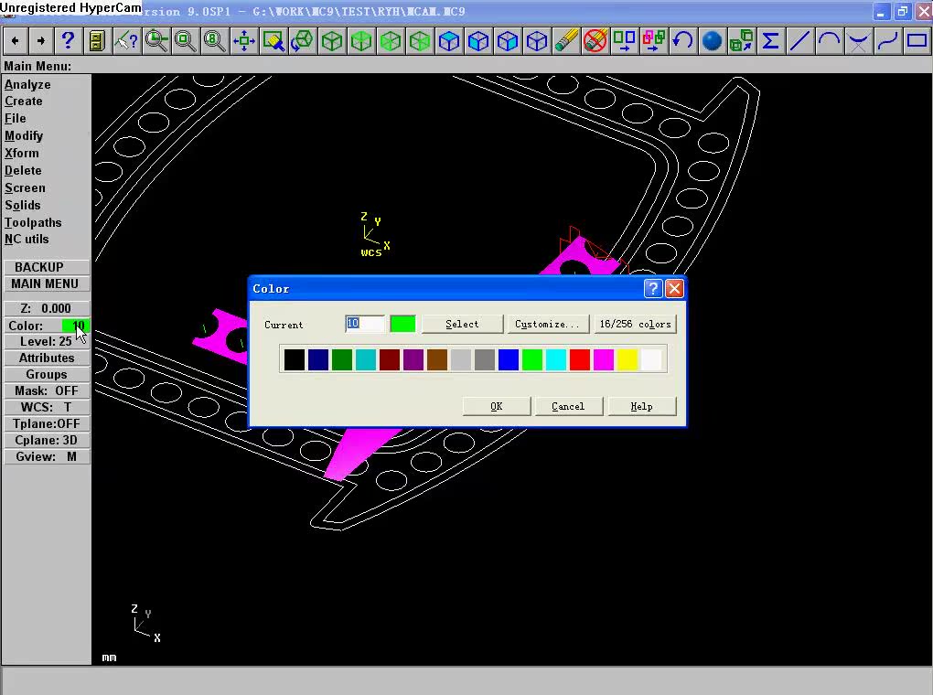
Task: Open the NC utils menu
Action: click(x=27, y=240)
